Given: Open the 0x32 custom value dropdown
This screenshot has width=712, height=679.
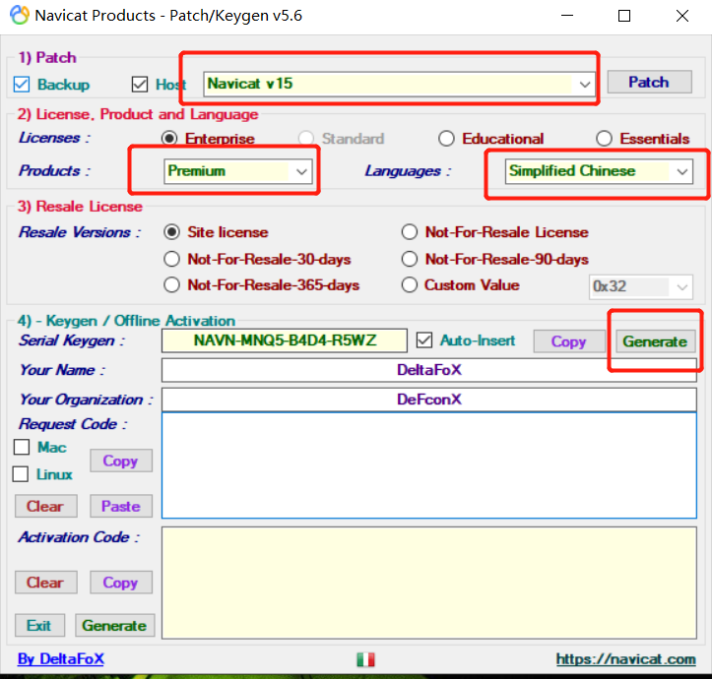Looking at the screenshot, I should click(x=641, y=286).
